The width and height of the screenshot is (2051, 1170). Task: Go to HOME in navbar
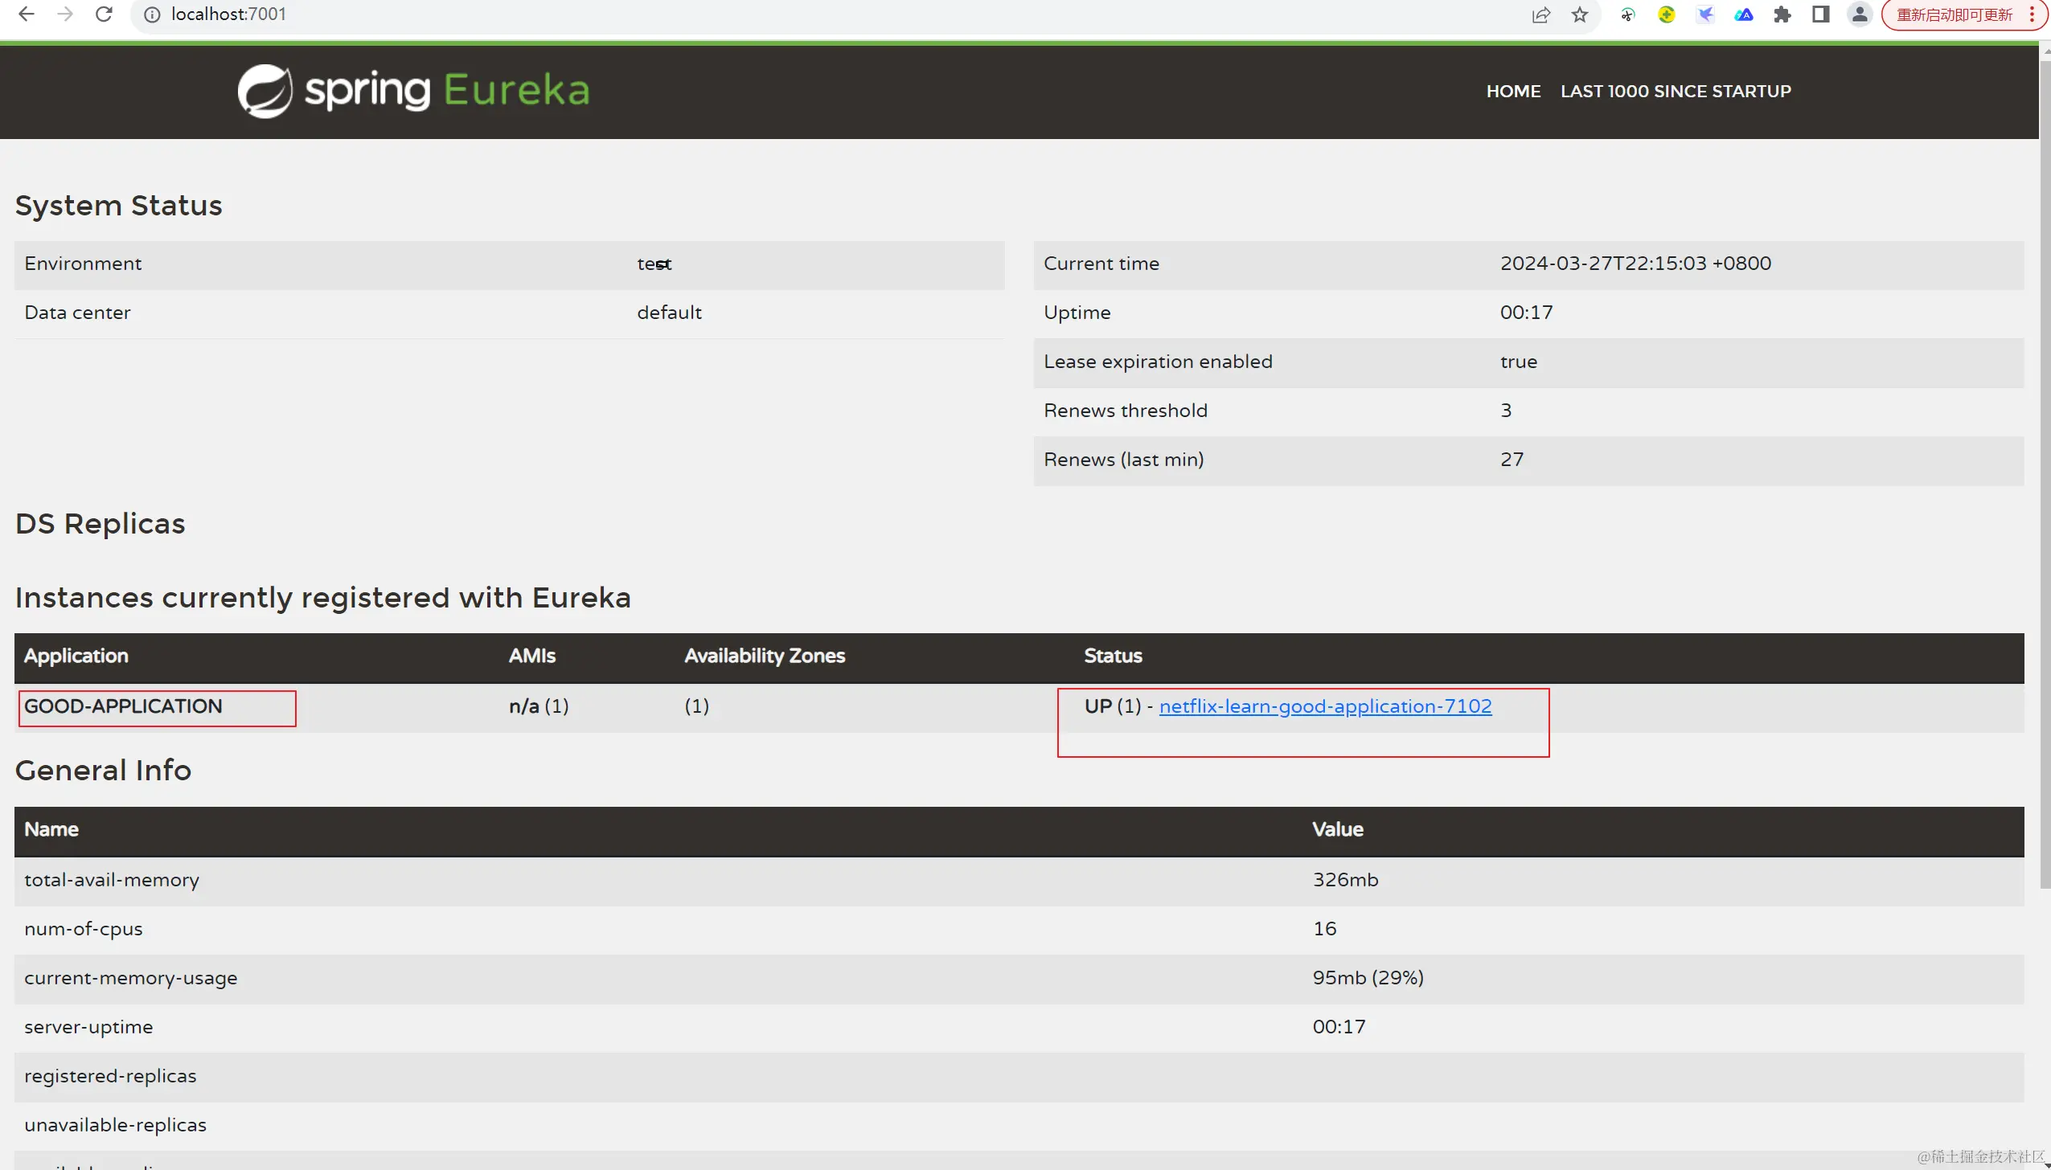click(x=1513, y=91)
